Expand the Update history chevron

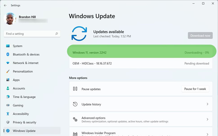(x=207, y=104)
